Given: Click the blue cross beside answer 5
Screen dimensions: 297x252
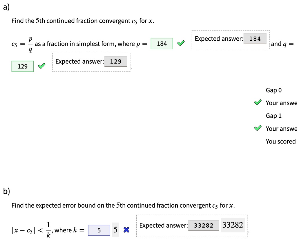Looking at the screenshot, I should click(x=126, y=230).
